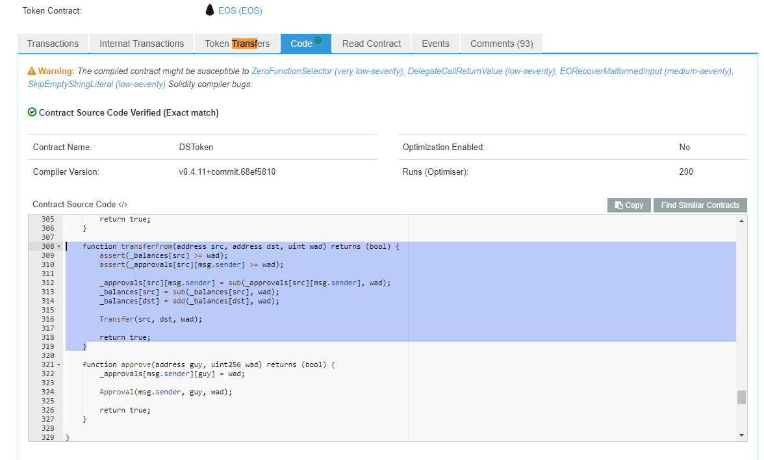Select the Token Transfers tab
Image resolution: width=764 pixels, height=460 pixels.
click(237, 44)
